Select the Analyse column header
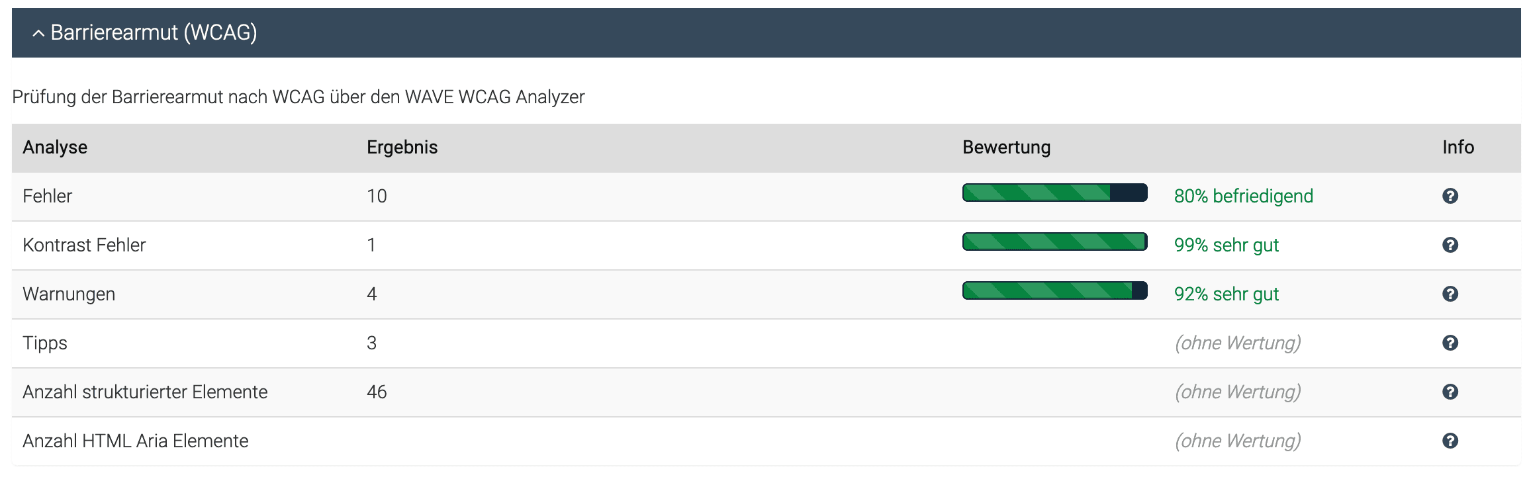 55,148
